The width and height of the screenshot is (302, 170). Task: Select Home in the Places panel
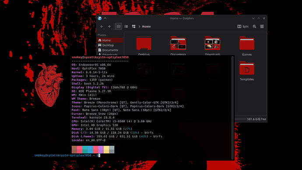110,40
